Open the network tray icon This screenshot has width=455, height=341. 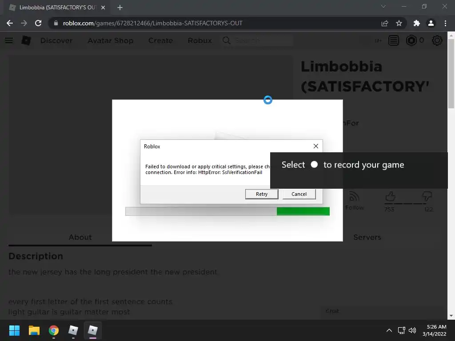[x=401, y=330]
